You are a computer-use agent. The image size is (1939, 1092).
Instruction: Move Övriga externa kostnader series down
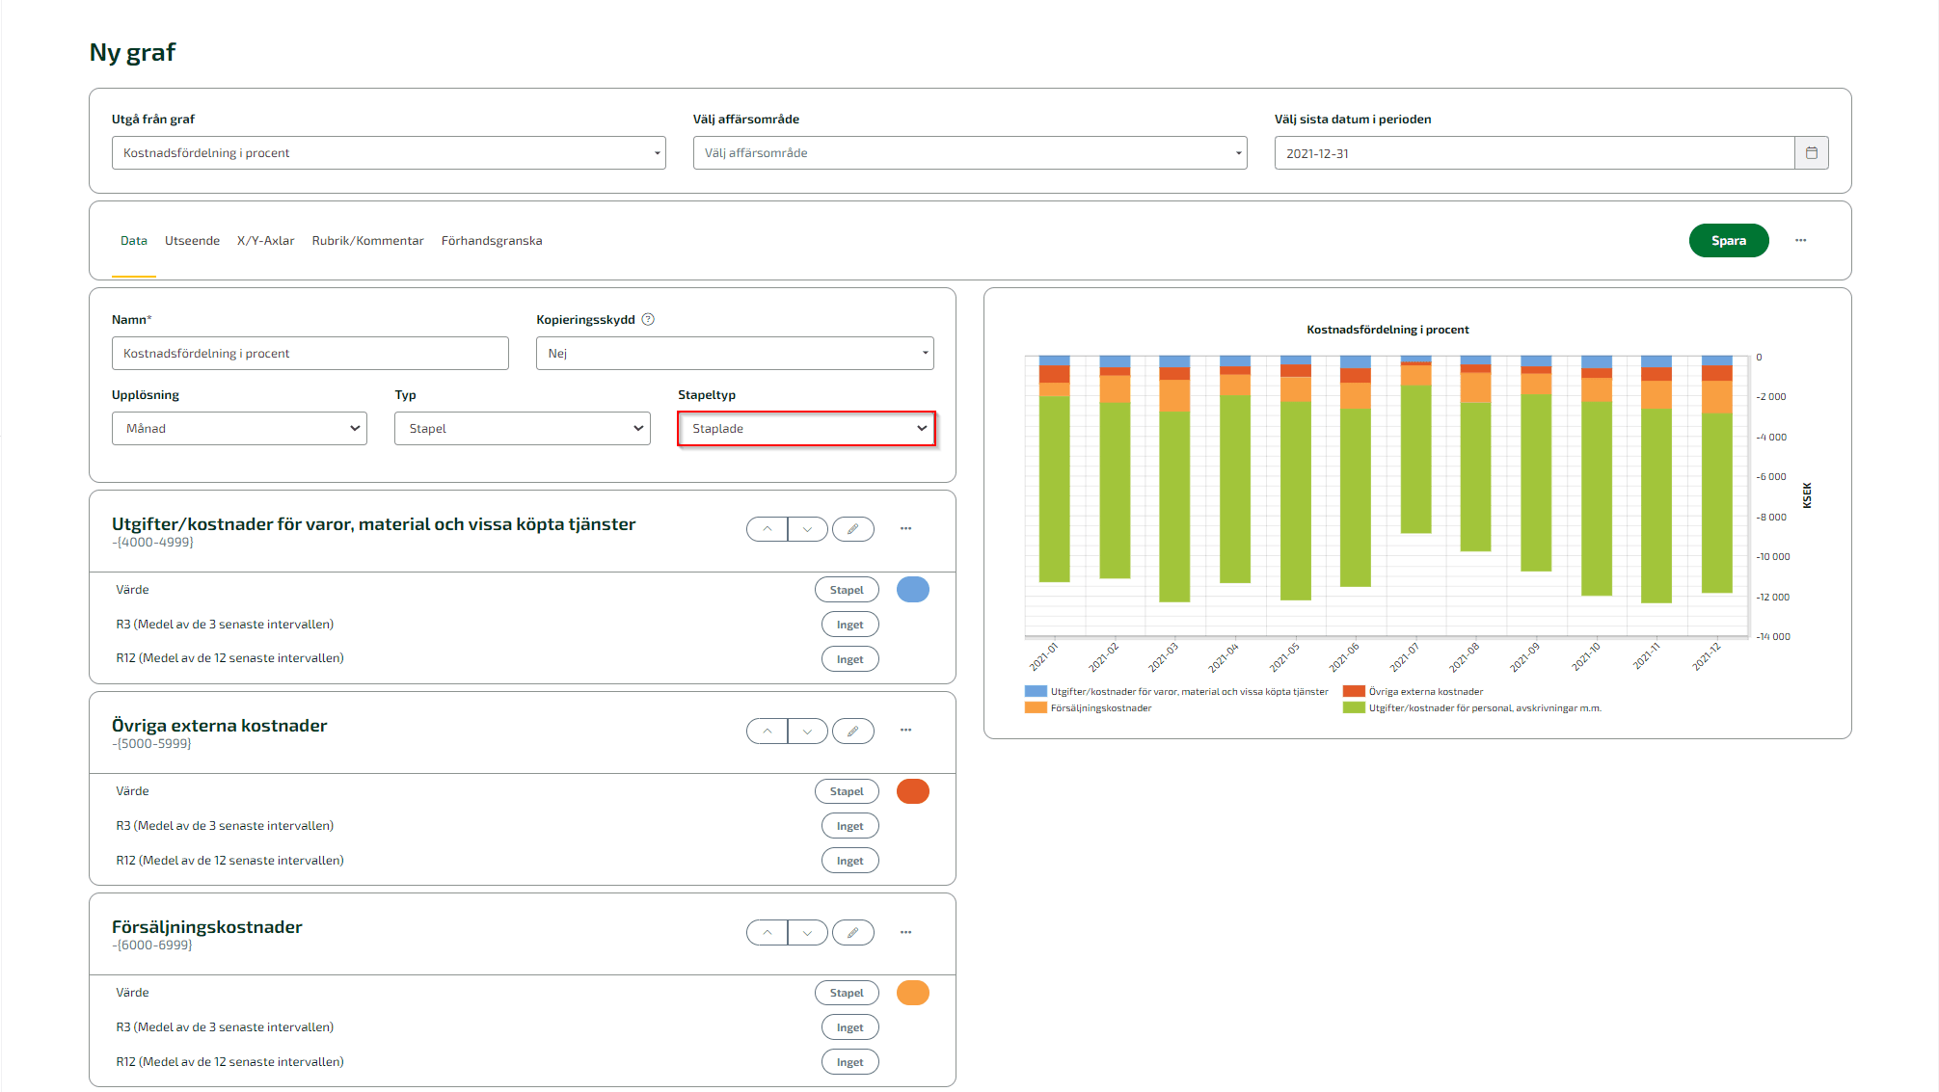(807, 731)
